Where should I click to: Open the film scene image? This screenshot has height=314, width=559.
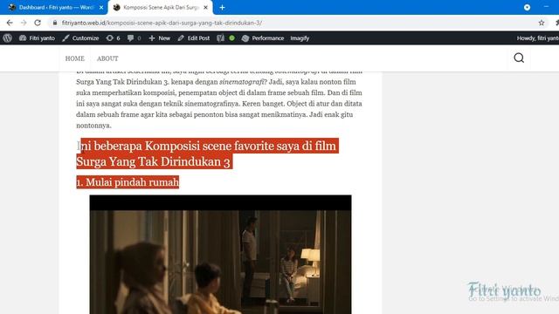pyautogui.click(x=220, y=255)
